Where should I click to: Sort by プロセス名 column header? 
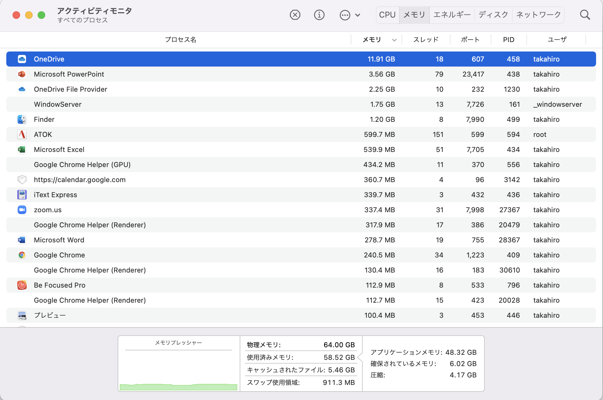click(x=180, y=40)
